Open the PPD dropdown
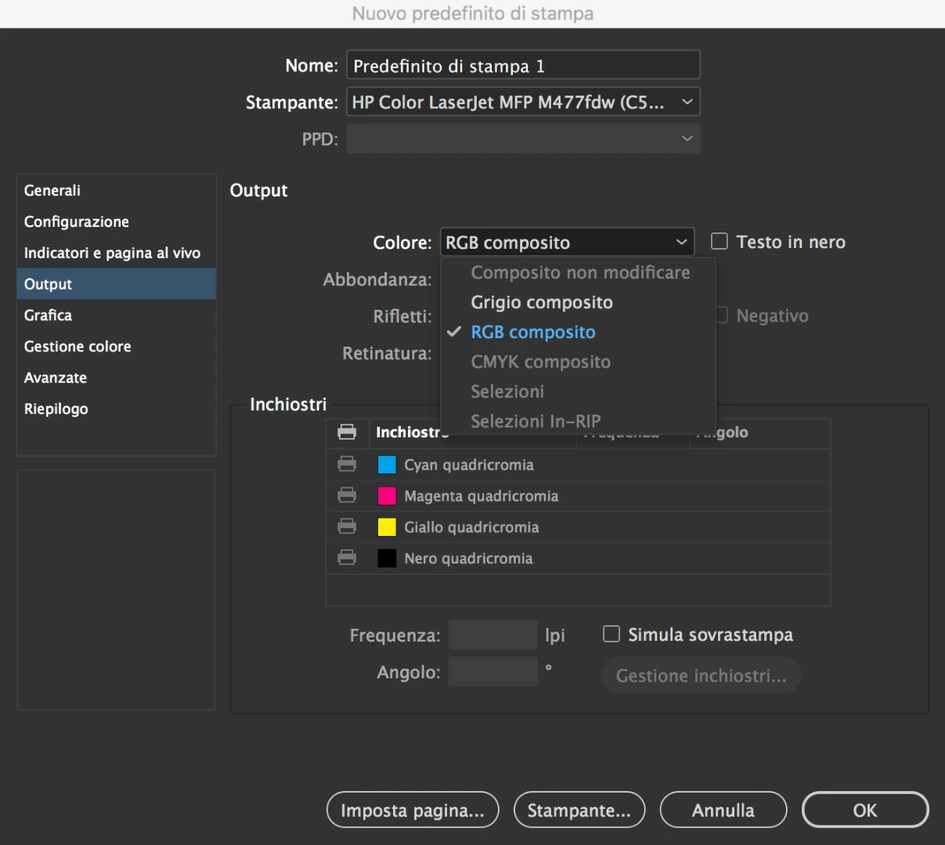Screen dimensions: 945x845 pos(523,138)
